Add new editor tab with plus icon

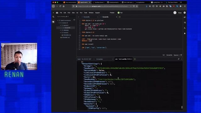click(x=120, y=17)
